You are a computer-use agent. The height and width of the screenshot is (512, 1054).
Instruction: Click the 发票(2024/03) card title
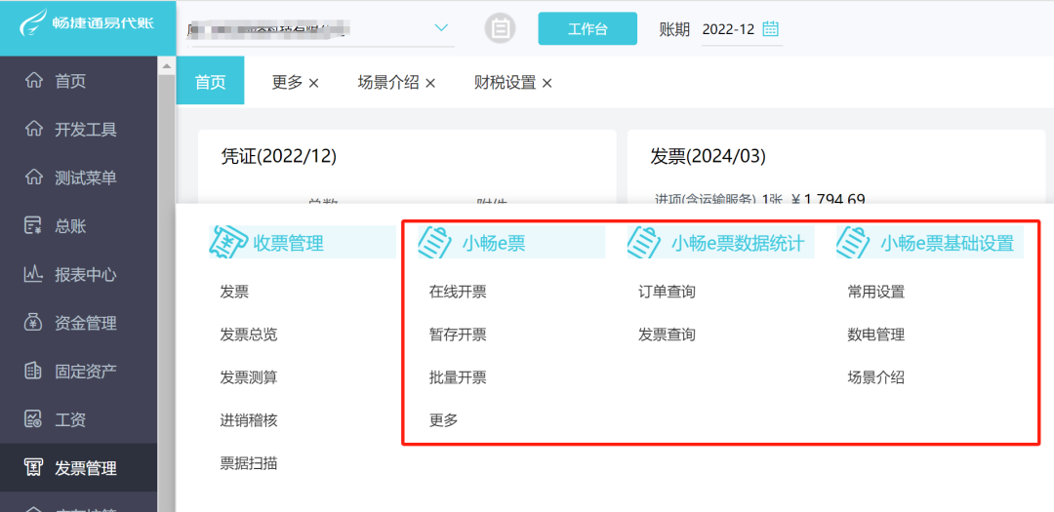(x=708, y=156)
